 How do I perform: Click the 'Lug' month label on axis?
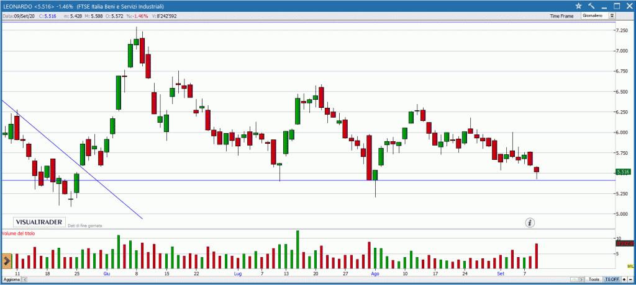[238, 274]
